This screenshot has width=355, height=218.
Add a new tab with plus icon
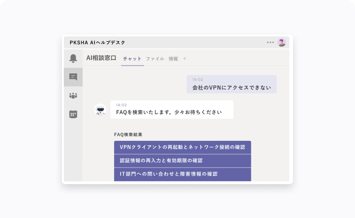click(185, 59)
